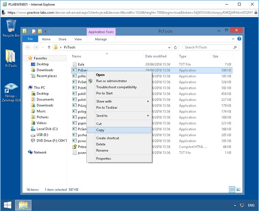Expand the Share with submenu

pos(119,101)
